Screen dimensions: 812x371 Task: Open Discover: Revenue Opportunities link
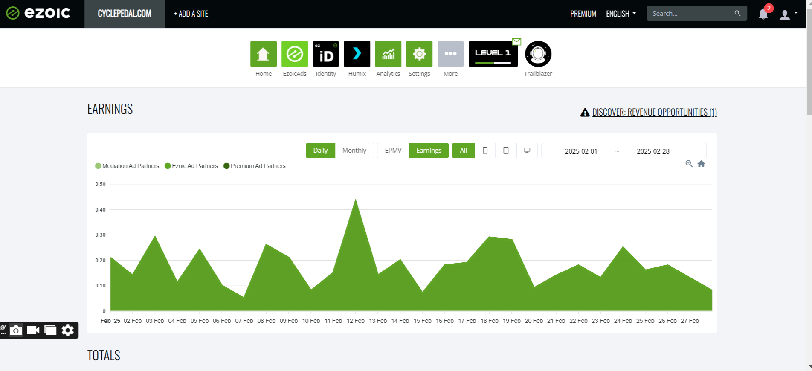(654, 112)
